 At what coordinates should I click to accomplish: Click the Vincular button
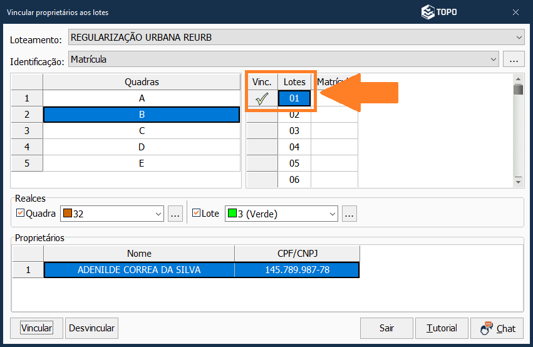36,328
